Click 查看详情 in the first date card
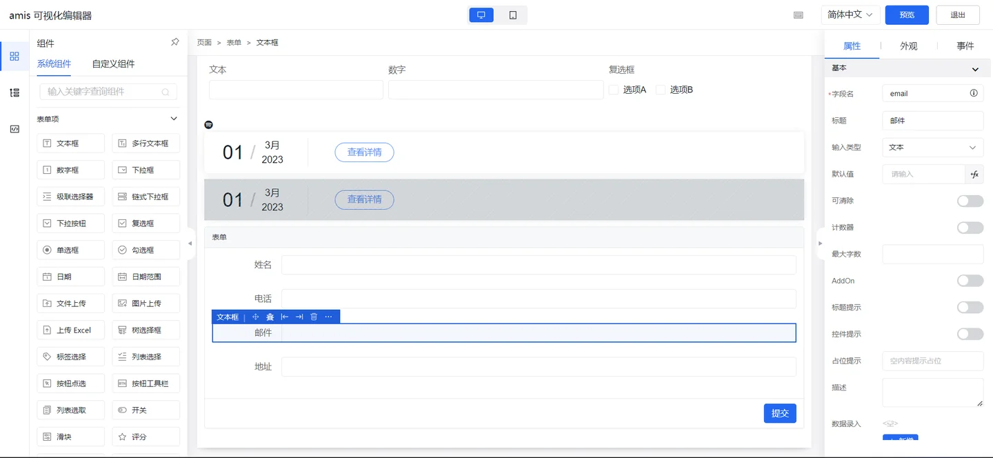This screenshot has height=458, width=993. point(364,152)
